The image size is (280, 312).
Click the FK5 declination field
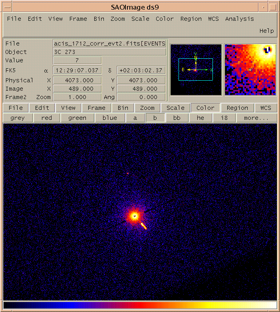pos(141,70)
